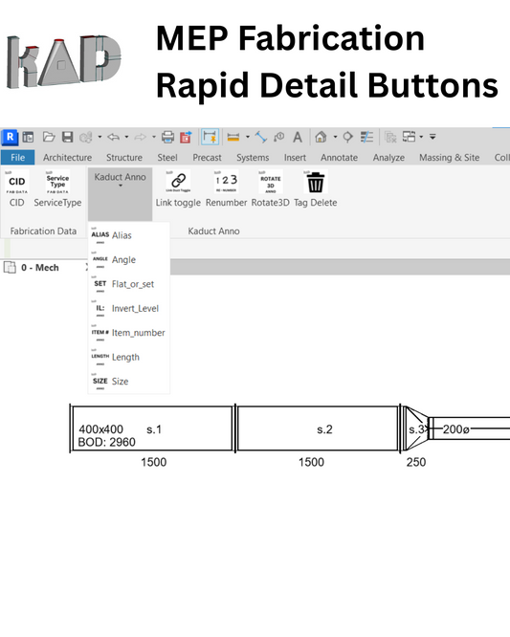The image size is (510, 637).
Task: Choose Item_number from Kaduct Anno menu
Action: (128, 333)
